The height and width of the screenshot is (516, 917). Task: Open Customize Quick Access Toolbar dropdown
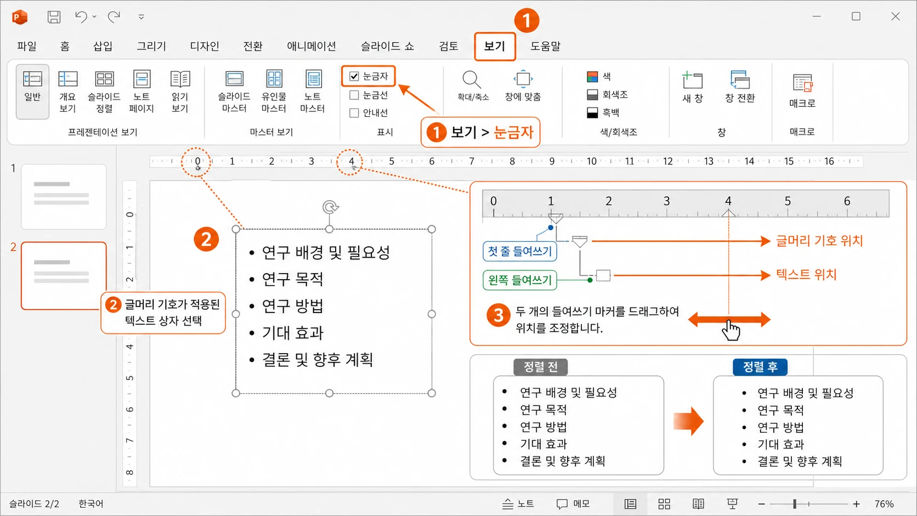[141, 17]
